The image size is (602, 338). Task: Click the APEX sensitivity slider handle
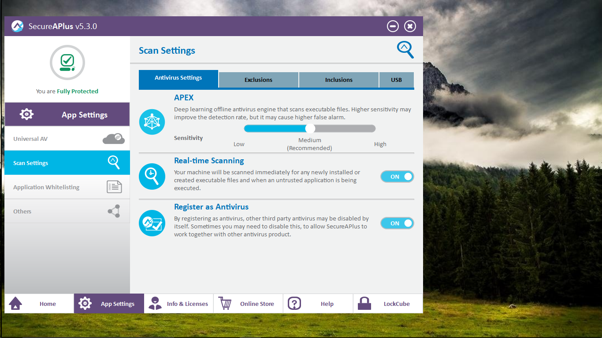pos(310,128)
